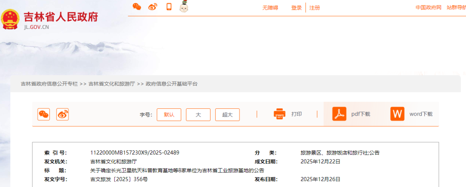Click the 字号 label
The width and height of the screenshot is (466, 187).
(x=146, y=115)
